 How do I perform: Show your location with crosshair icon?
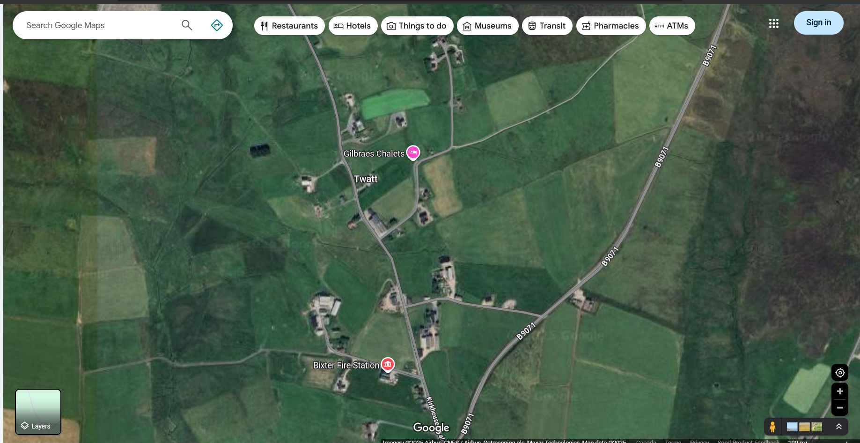(x=840, y=373)
